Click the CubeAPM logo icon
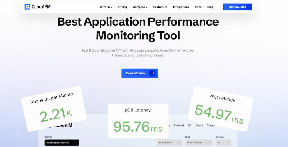The height and width of the screenshot is (147, 288). (27, 7)
